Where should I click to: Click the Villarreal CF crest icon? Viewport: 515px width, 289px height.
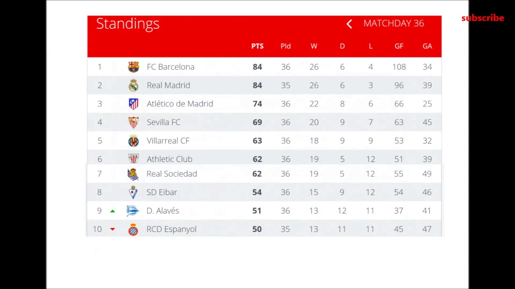click(x=133, y=140)
